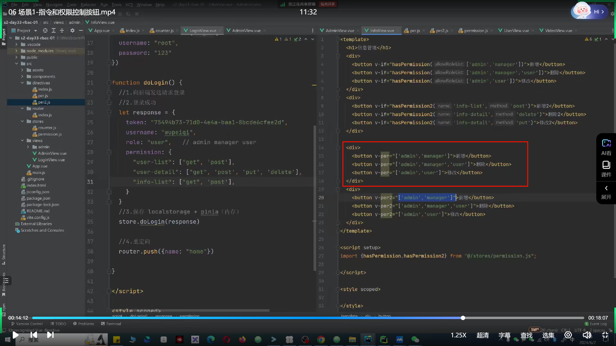Click the 查找 search button

[x=527, y=335]
